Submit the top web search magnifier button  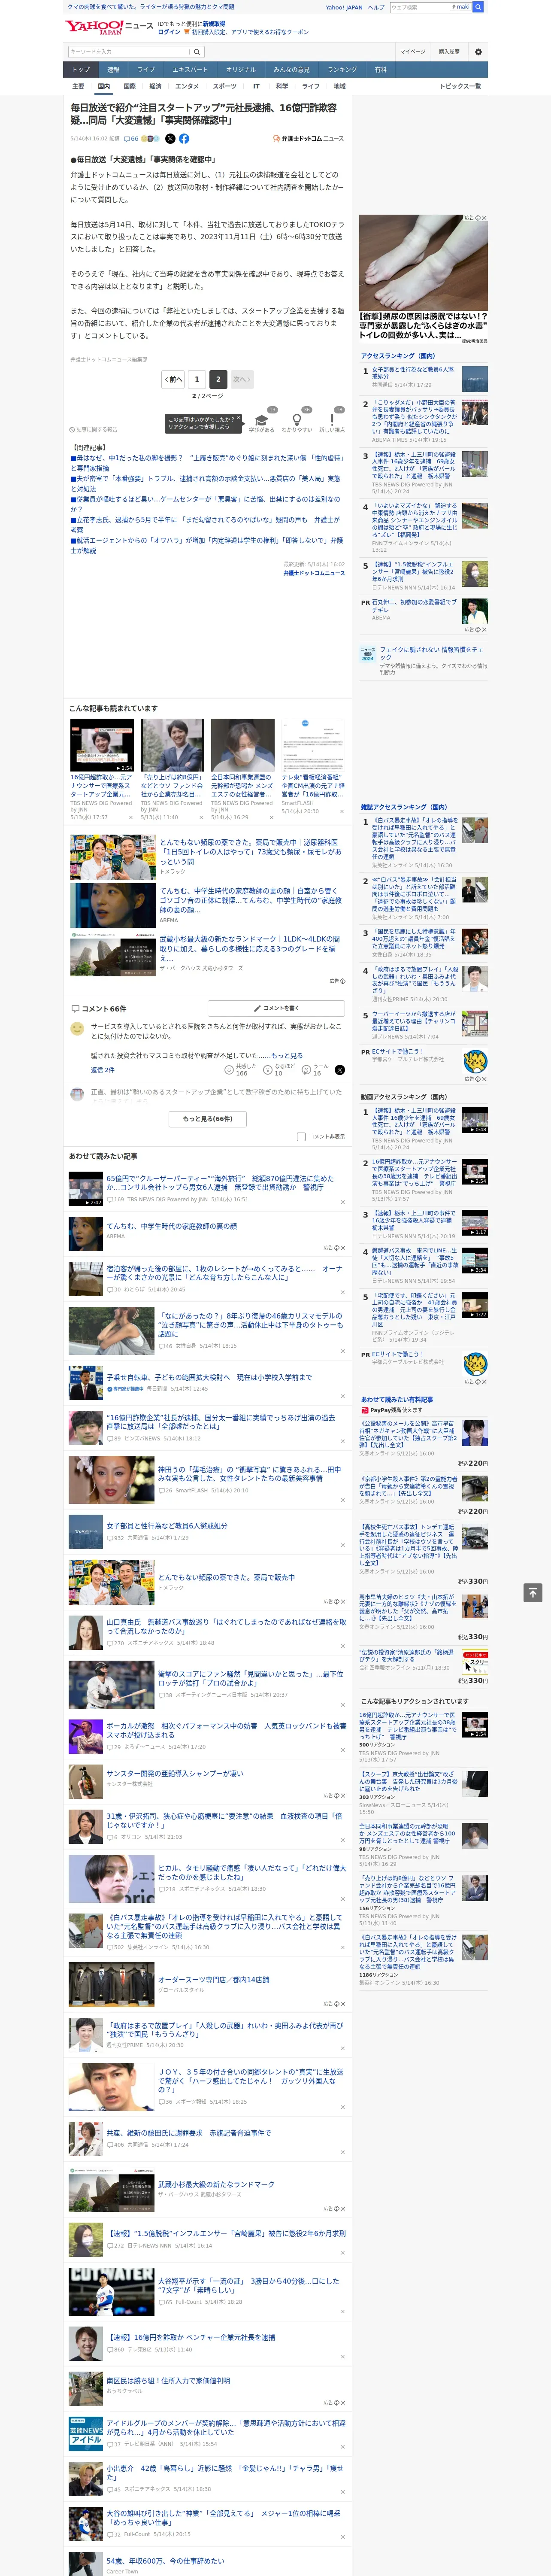pyautogui.click(x=478, y=7)
